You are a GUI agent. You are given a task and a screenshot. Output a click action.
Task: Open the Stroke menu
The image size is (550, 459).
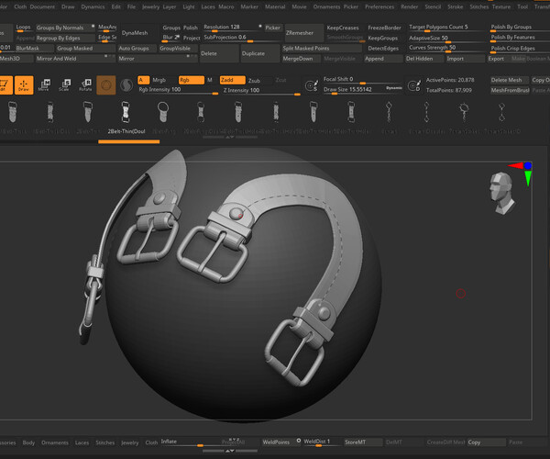[x=455, y=6]
